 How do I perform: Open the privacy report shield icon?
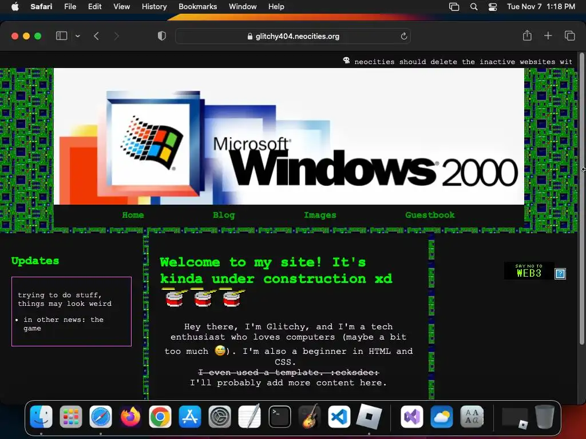(161, 36)
